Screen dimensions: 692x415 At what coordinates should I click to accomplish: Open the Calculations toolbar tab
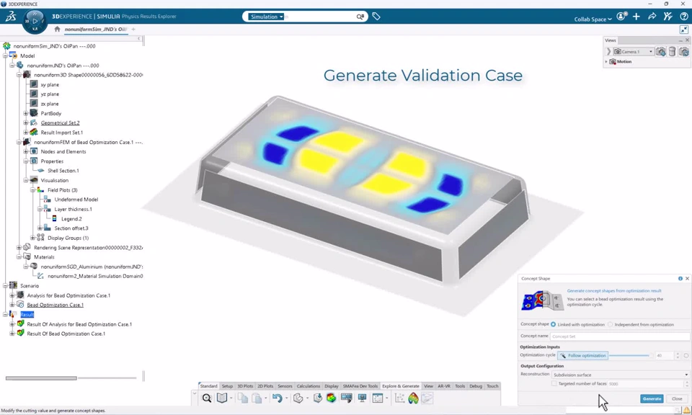(x=309, y=386)
